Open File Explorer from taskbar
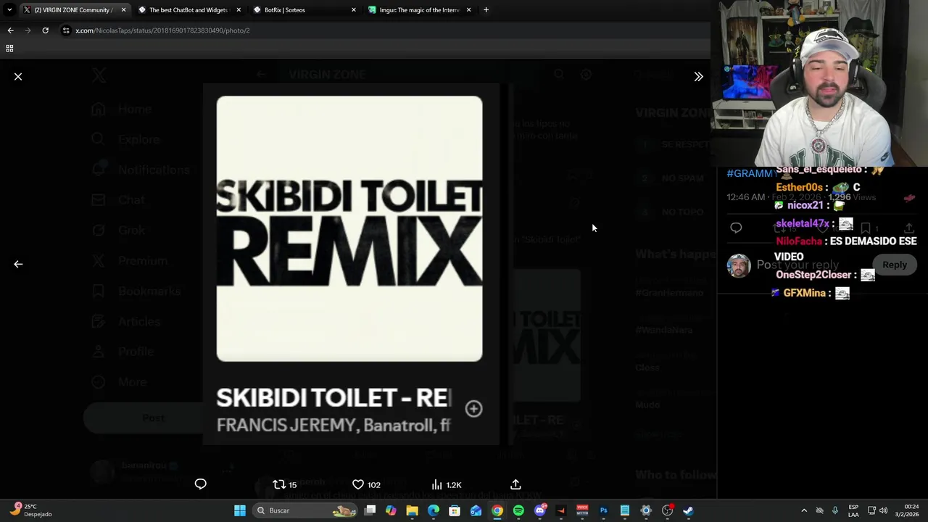 pos(412,510)
